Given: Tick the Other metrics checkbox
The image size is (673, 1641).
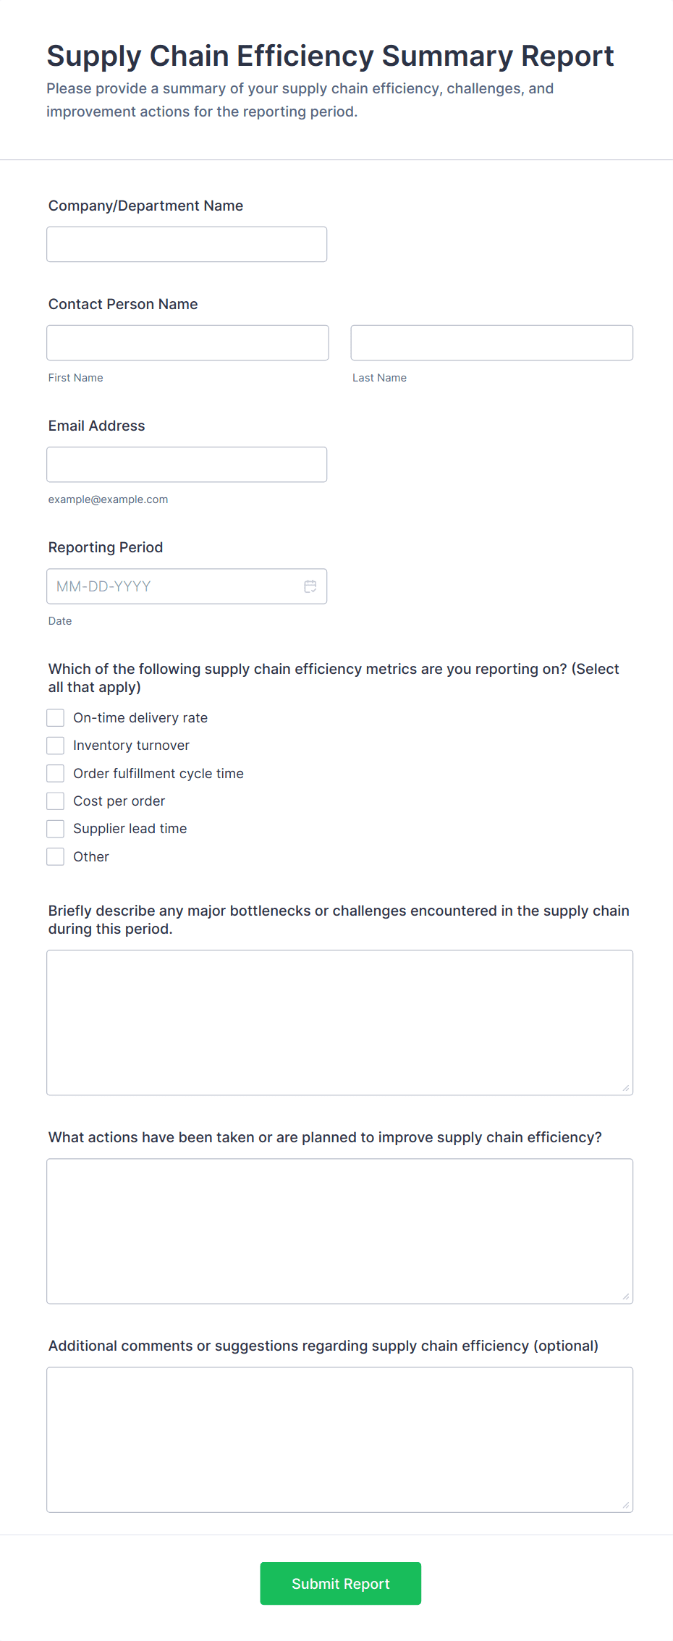Looking at the screenshot, I should [55, 856].
